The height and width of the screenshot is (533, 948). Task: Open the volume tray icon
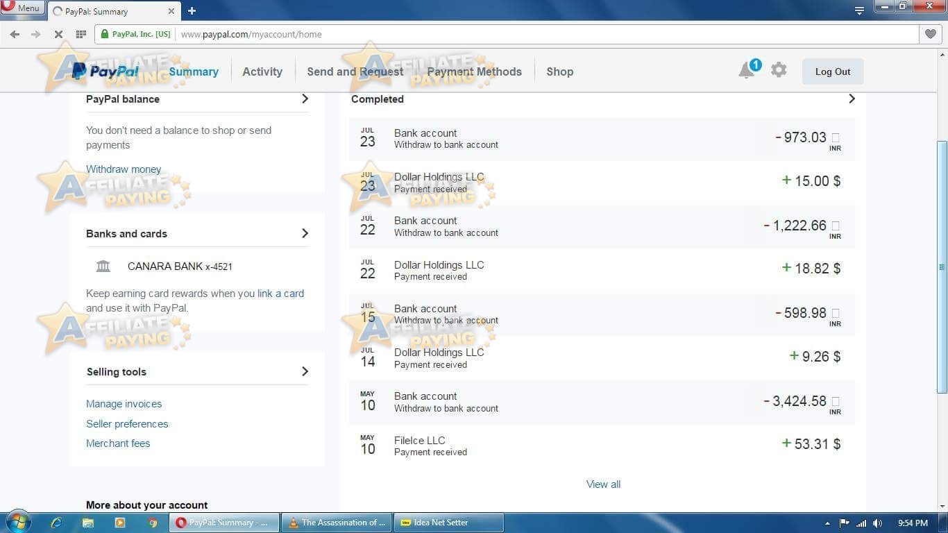(878, 523)
